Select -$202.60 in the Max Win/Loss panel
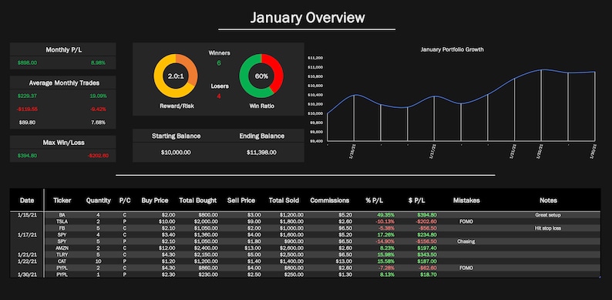Viewport: 612px width, 300px height. click(x=98, y=156)
